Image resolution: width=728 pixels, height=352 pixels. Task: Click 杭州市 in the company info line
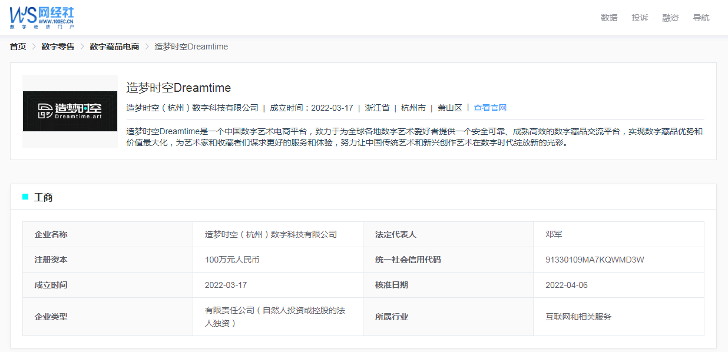click(413, 108)
